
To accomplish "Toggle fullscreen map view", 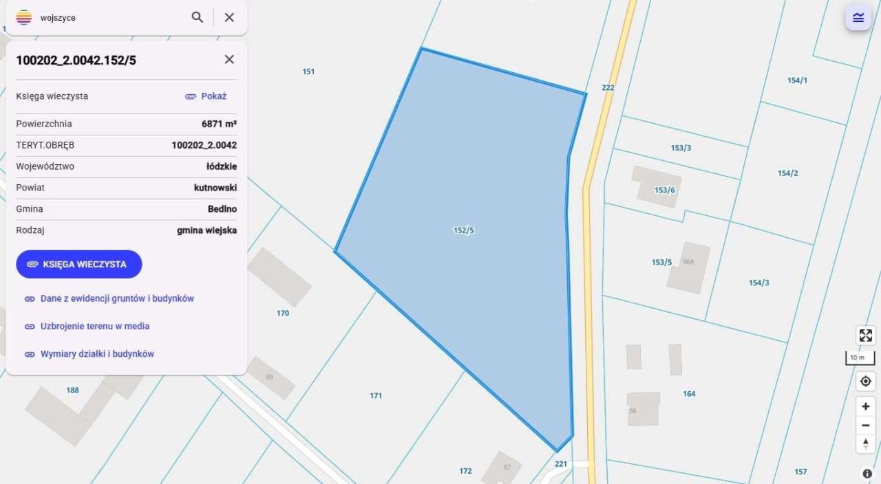I will click(x=866, y=335).
